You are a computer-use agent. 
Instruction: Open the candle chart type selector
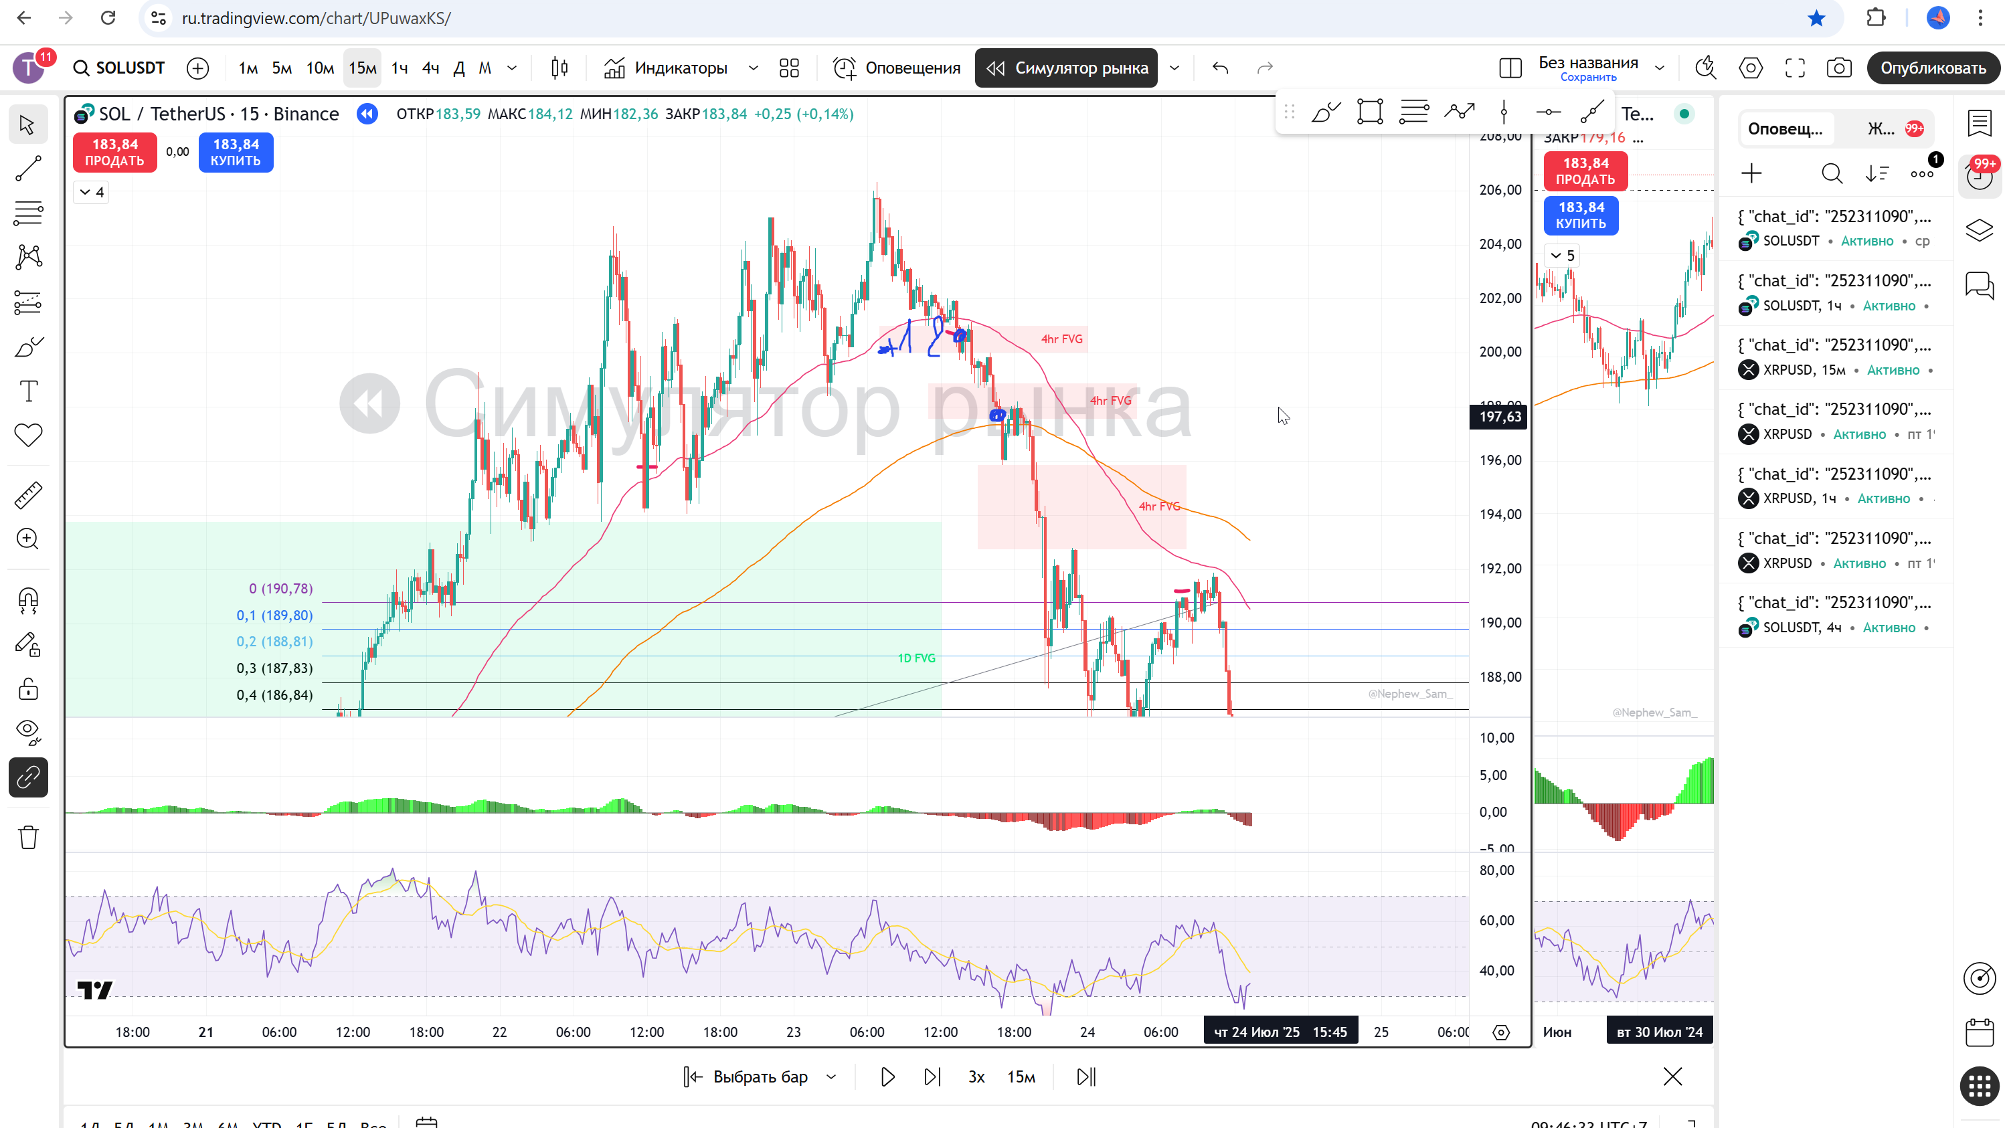(559, 68)
